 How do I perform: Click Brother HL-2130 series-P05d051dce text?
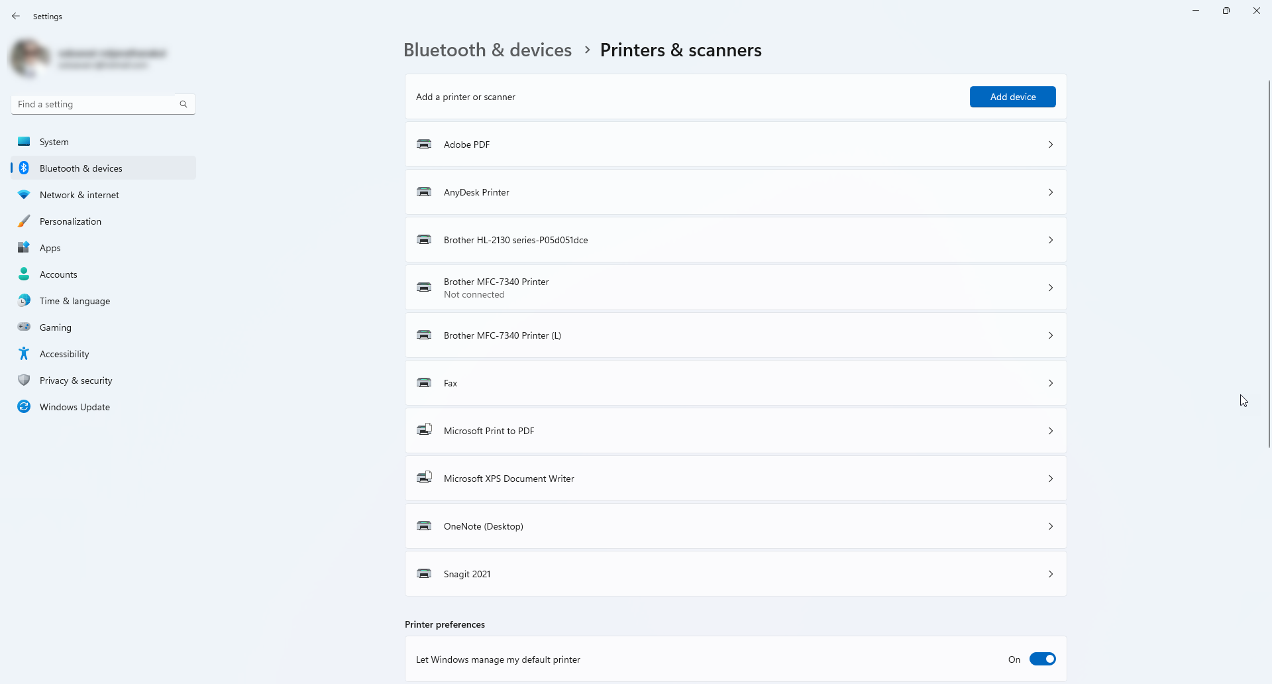pyautogui.click(x=516, y=240)
